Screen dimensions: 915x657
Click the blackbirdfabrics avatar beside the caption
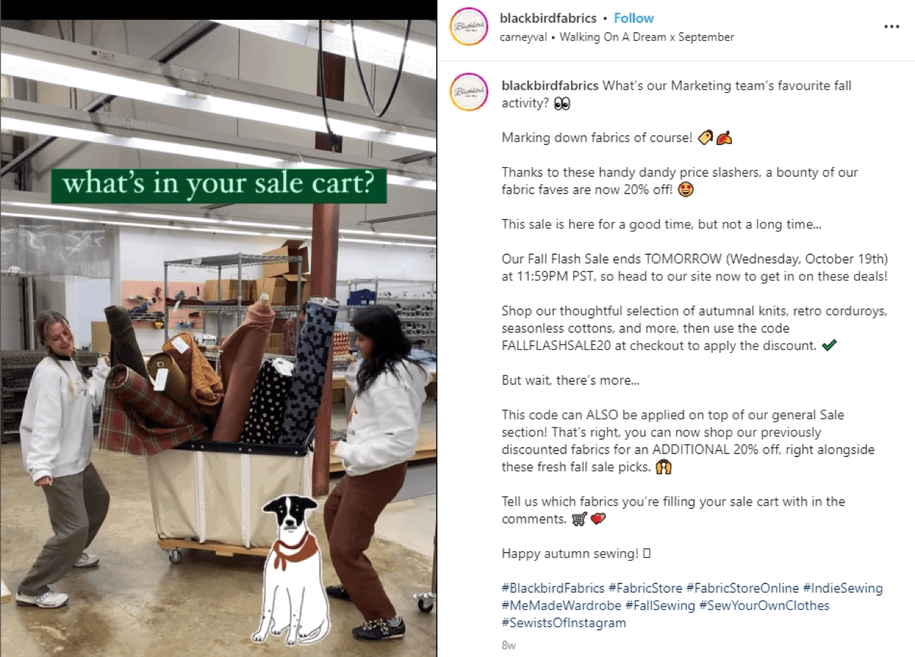469,92
